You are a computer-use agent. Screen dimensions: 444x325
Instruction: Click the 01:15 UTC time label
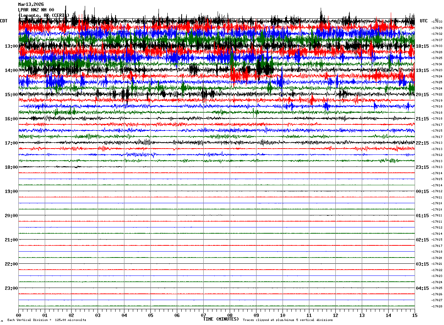click(422, 216)
